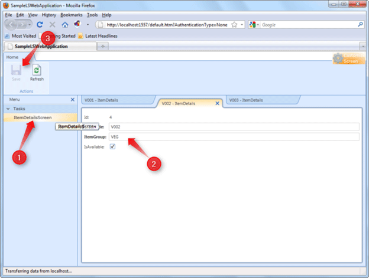369x278 pixels.
Task: Open back/forward history dropdown arrow
Action: (x=30, y=24)
